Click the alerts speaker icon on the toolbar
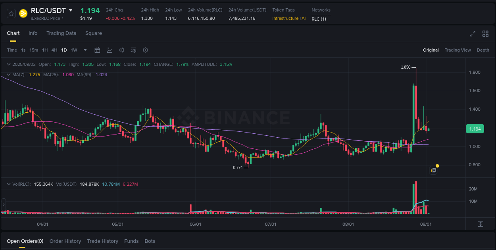Viewport: 496px width, 250px height. (x=121, y=50)
